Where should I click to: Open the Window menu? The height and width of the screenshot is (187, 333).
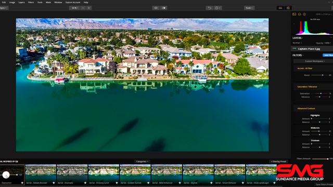58,2
